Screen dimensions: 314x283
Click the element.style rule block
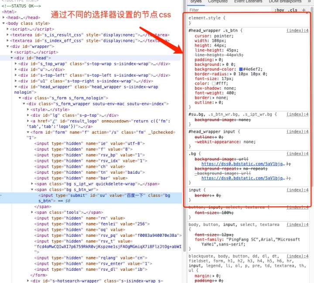(248, 20)
